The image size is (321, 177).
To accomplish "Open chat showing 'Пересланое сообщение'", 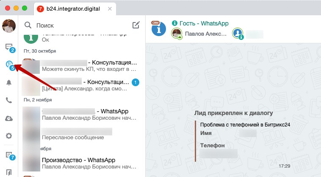I will (x=81, y=134).
